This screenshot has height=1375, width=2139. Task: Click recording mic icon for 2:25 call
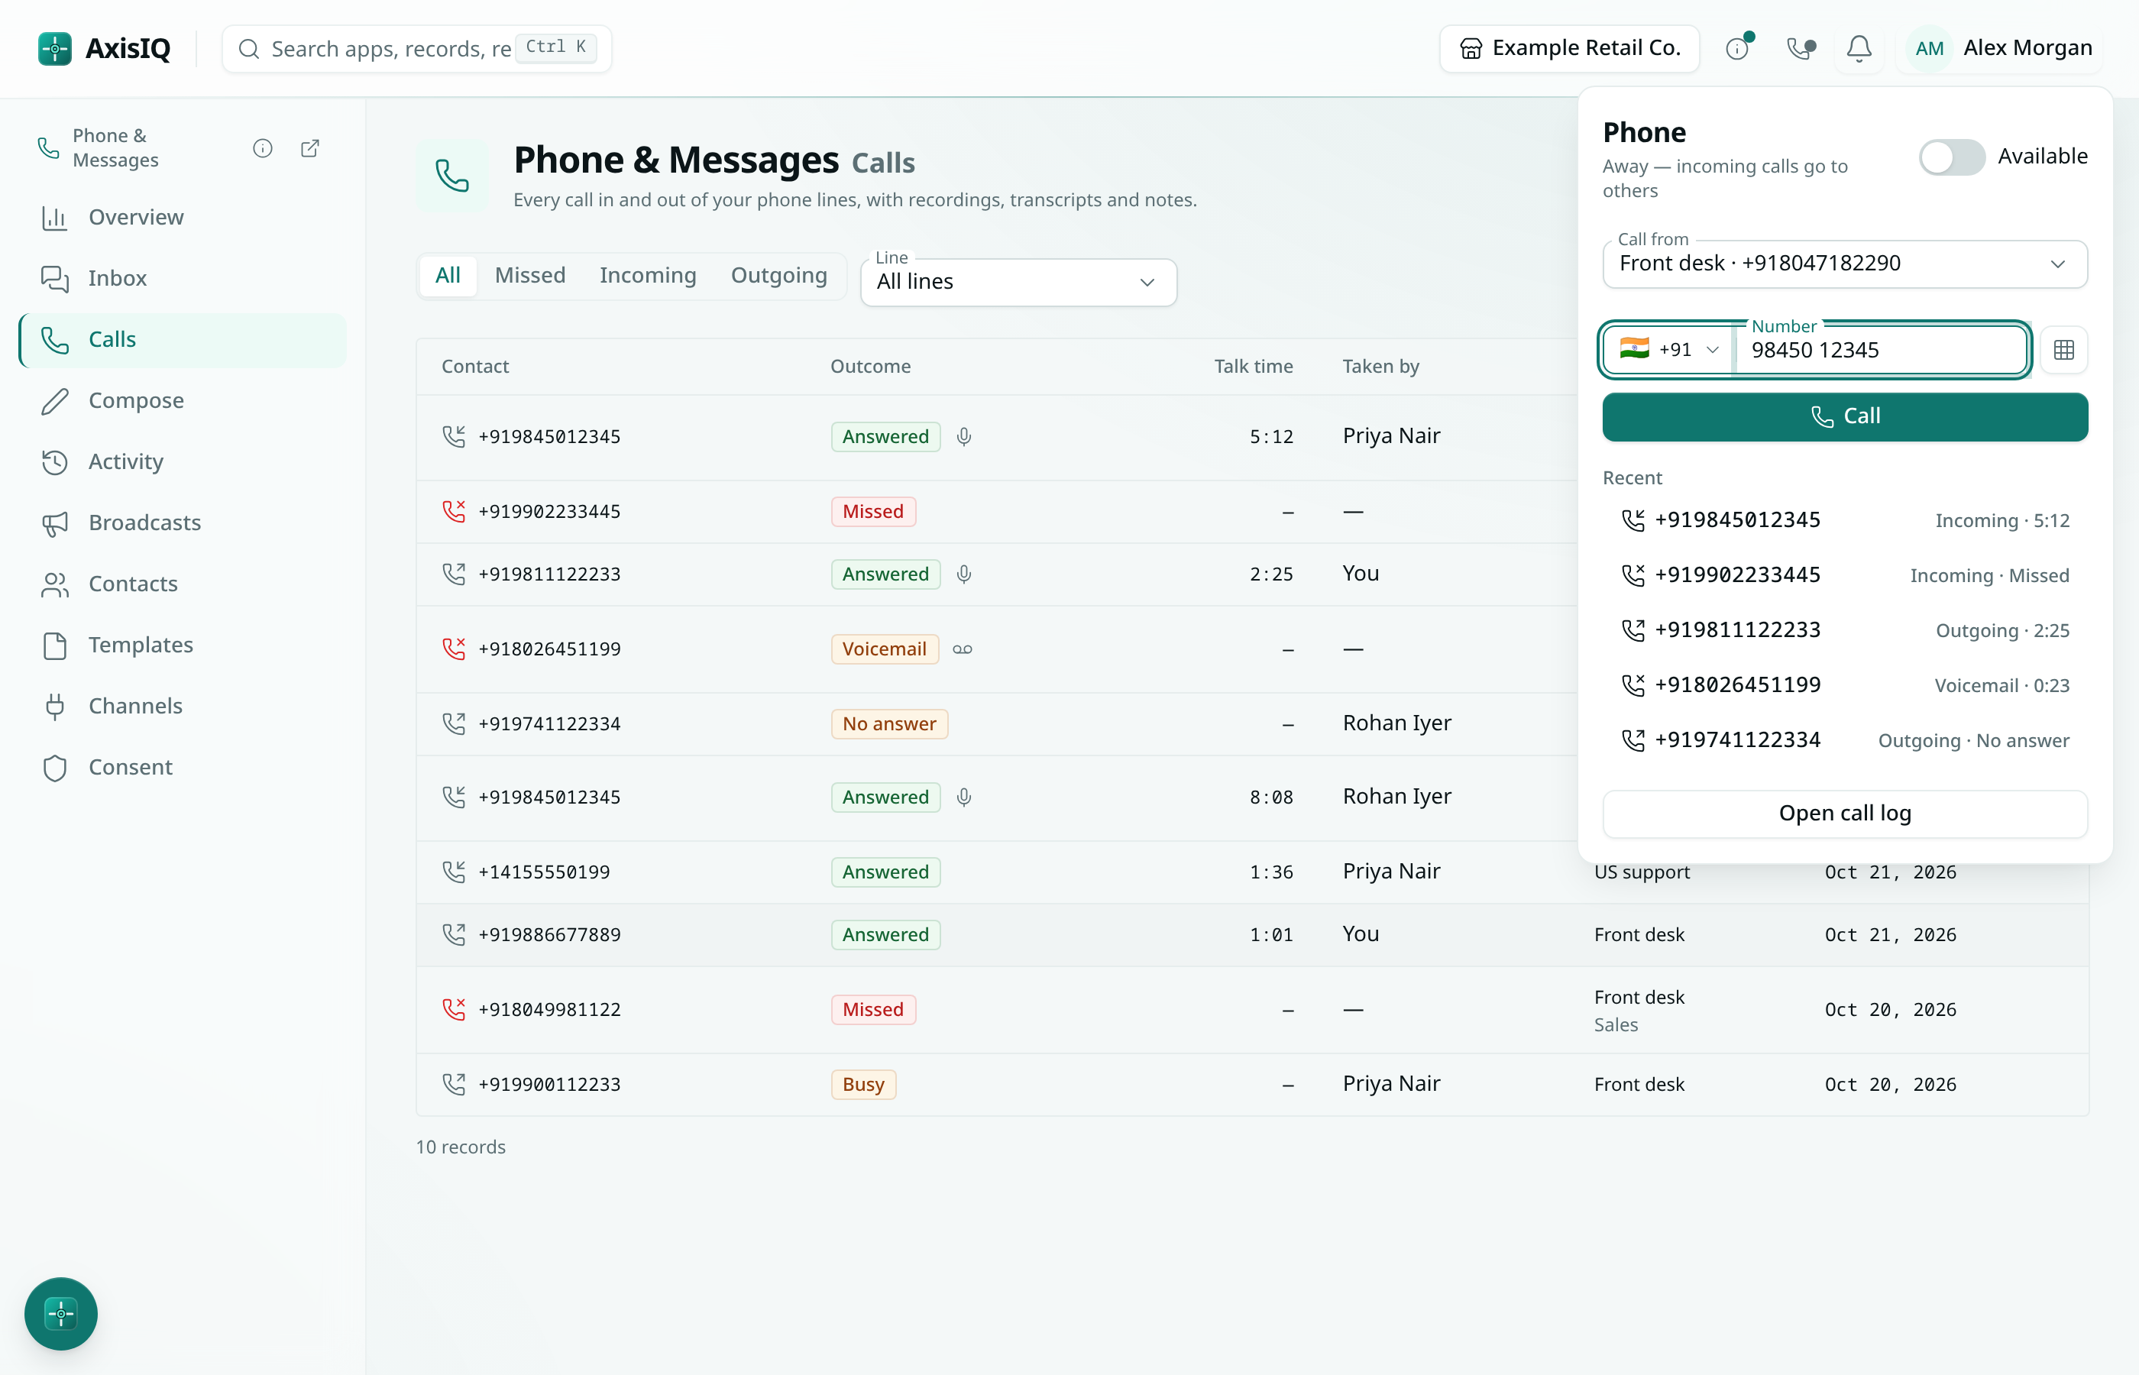click(x=964, y=574)
